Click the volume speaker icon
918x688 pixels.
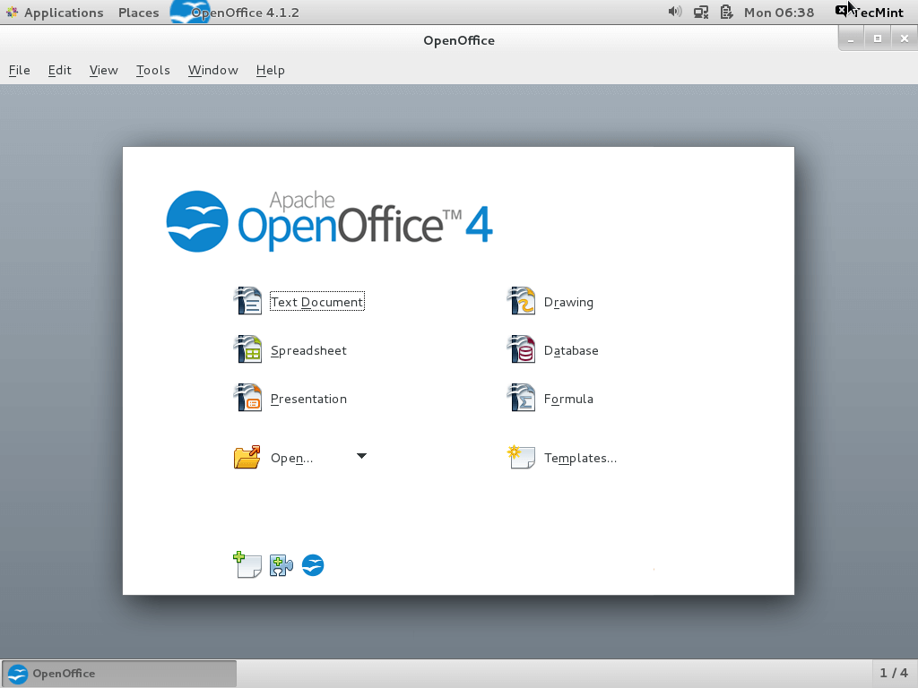point(675,12)
